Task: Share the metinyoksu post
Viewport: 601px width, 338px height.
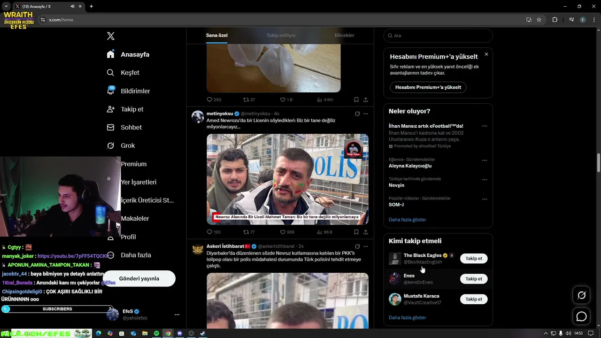Action: [366, 232]
